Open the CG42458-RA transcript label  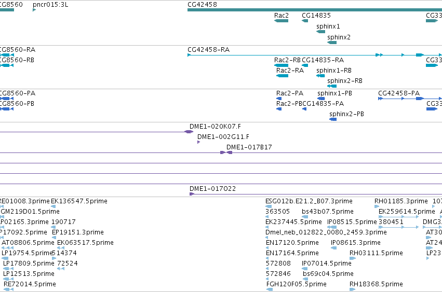tap(209, 50)
